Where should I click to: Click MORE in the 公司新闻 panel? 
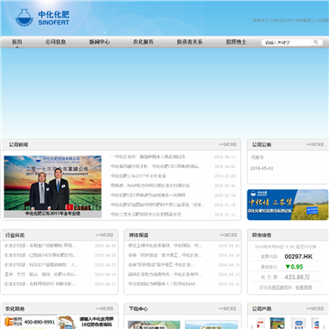(228, 144)
